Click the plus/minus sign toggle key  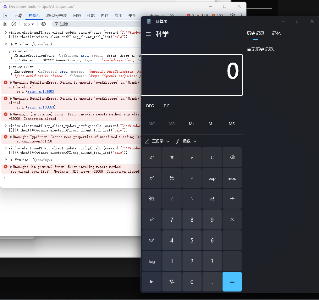tap(172, 282)
